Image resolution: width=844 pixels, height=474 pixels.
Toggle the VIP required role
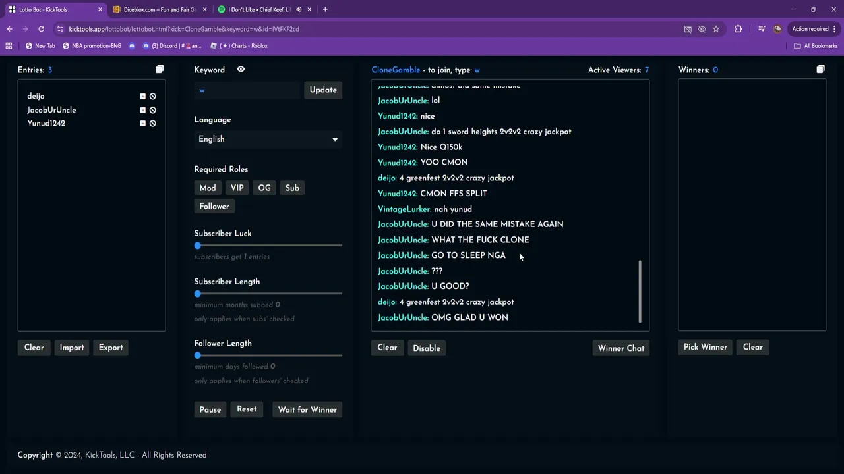click(237, 188)
